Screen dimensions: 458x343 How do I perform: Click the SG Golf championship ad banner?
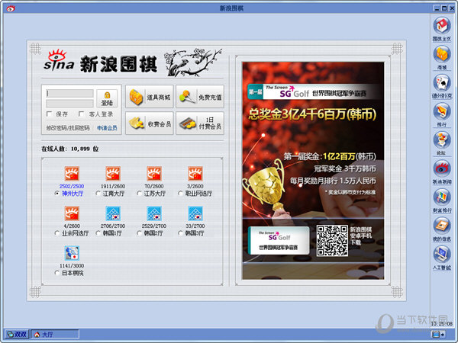point(313,171)
